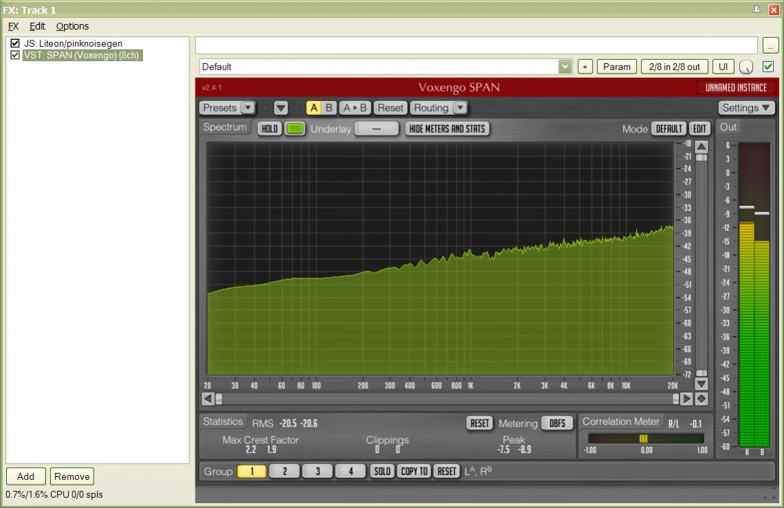This screenshot has width=784, height=508.
Task: Open the DBFS metering selector
Action: [557, 423]
